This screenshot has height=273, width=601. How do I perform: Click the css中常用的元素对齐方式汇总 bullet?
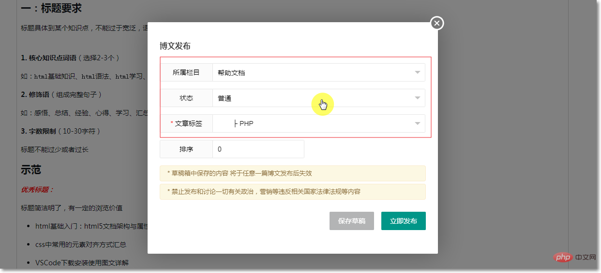(81, 245)
